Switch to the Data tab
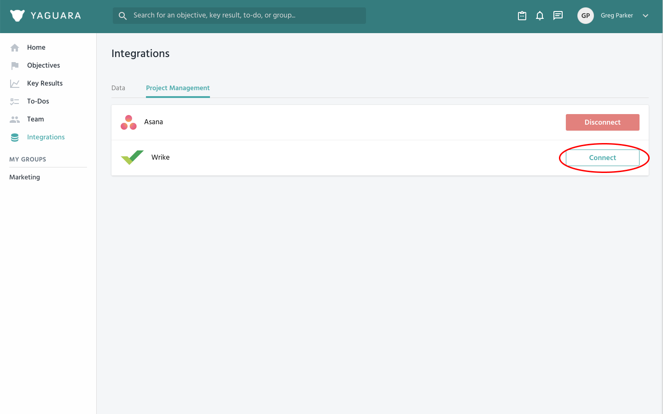 coord(118,88)
